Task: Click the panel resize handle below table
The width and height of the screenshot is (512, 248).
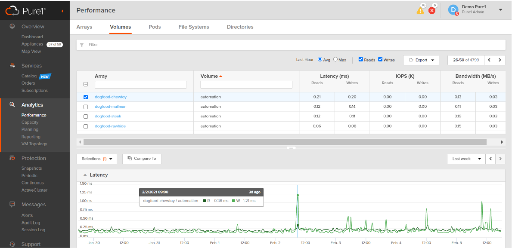Action: tap(291, 148)
